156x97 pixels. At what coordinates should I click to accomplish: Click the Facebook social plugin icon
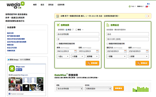pyautogui.click(x=10, y=94)
